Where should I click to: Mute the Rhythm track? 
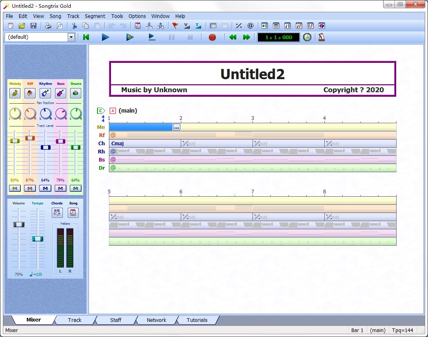[x=45, y=188]
